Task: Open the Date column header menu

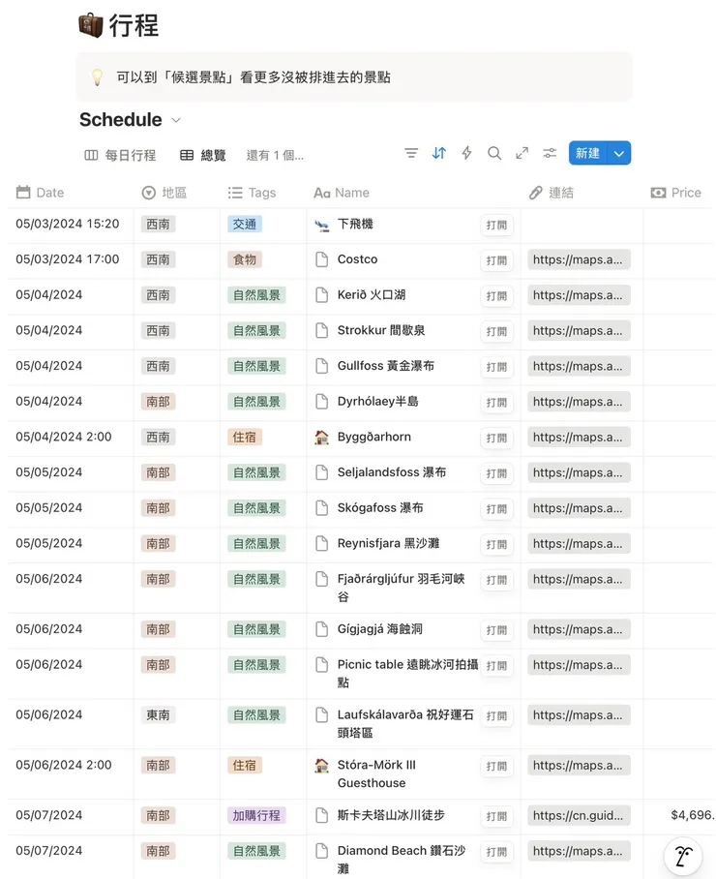Action: (x=40, y=193)
